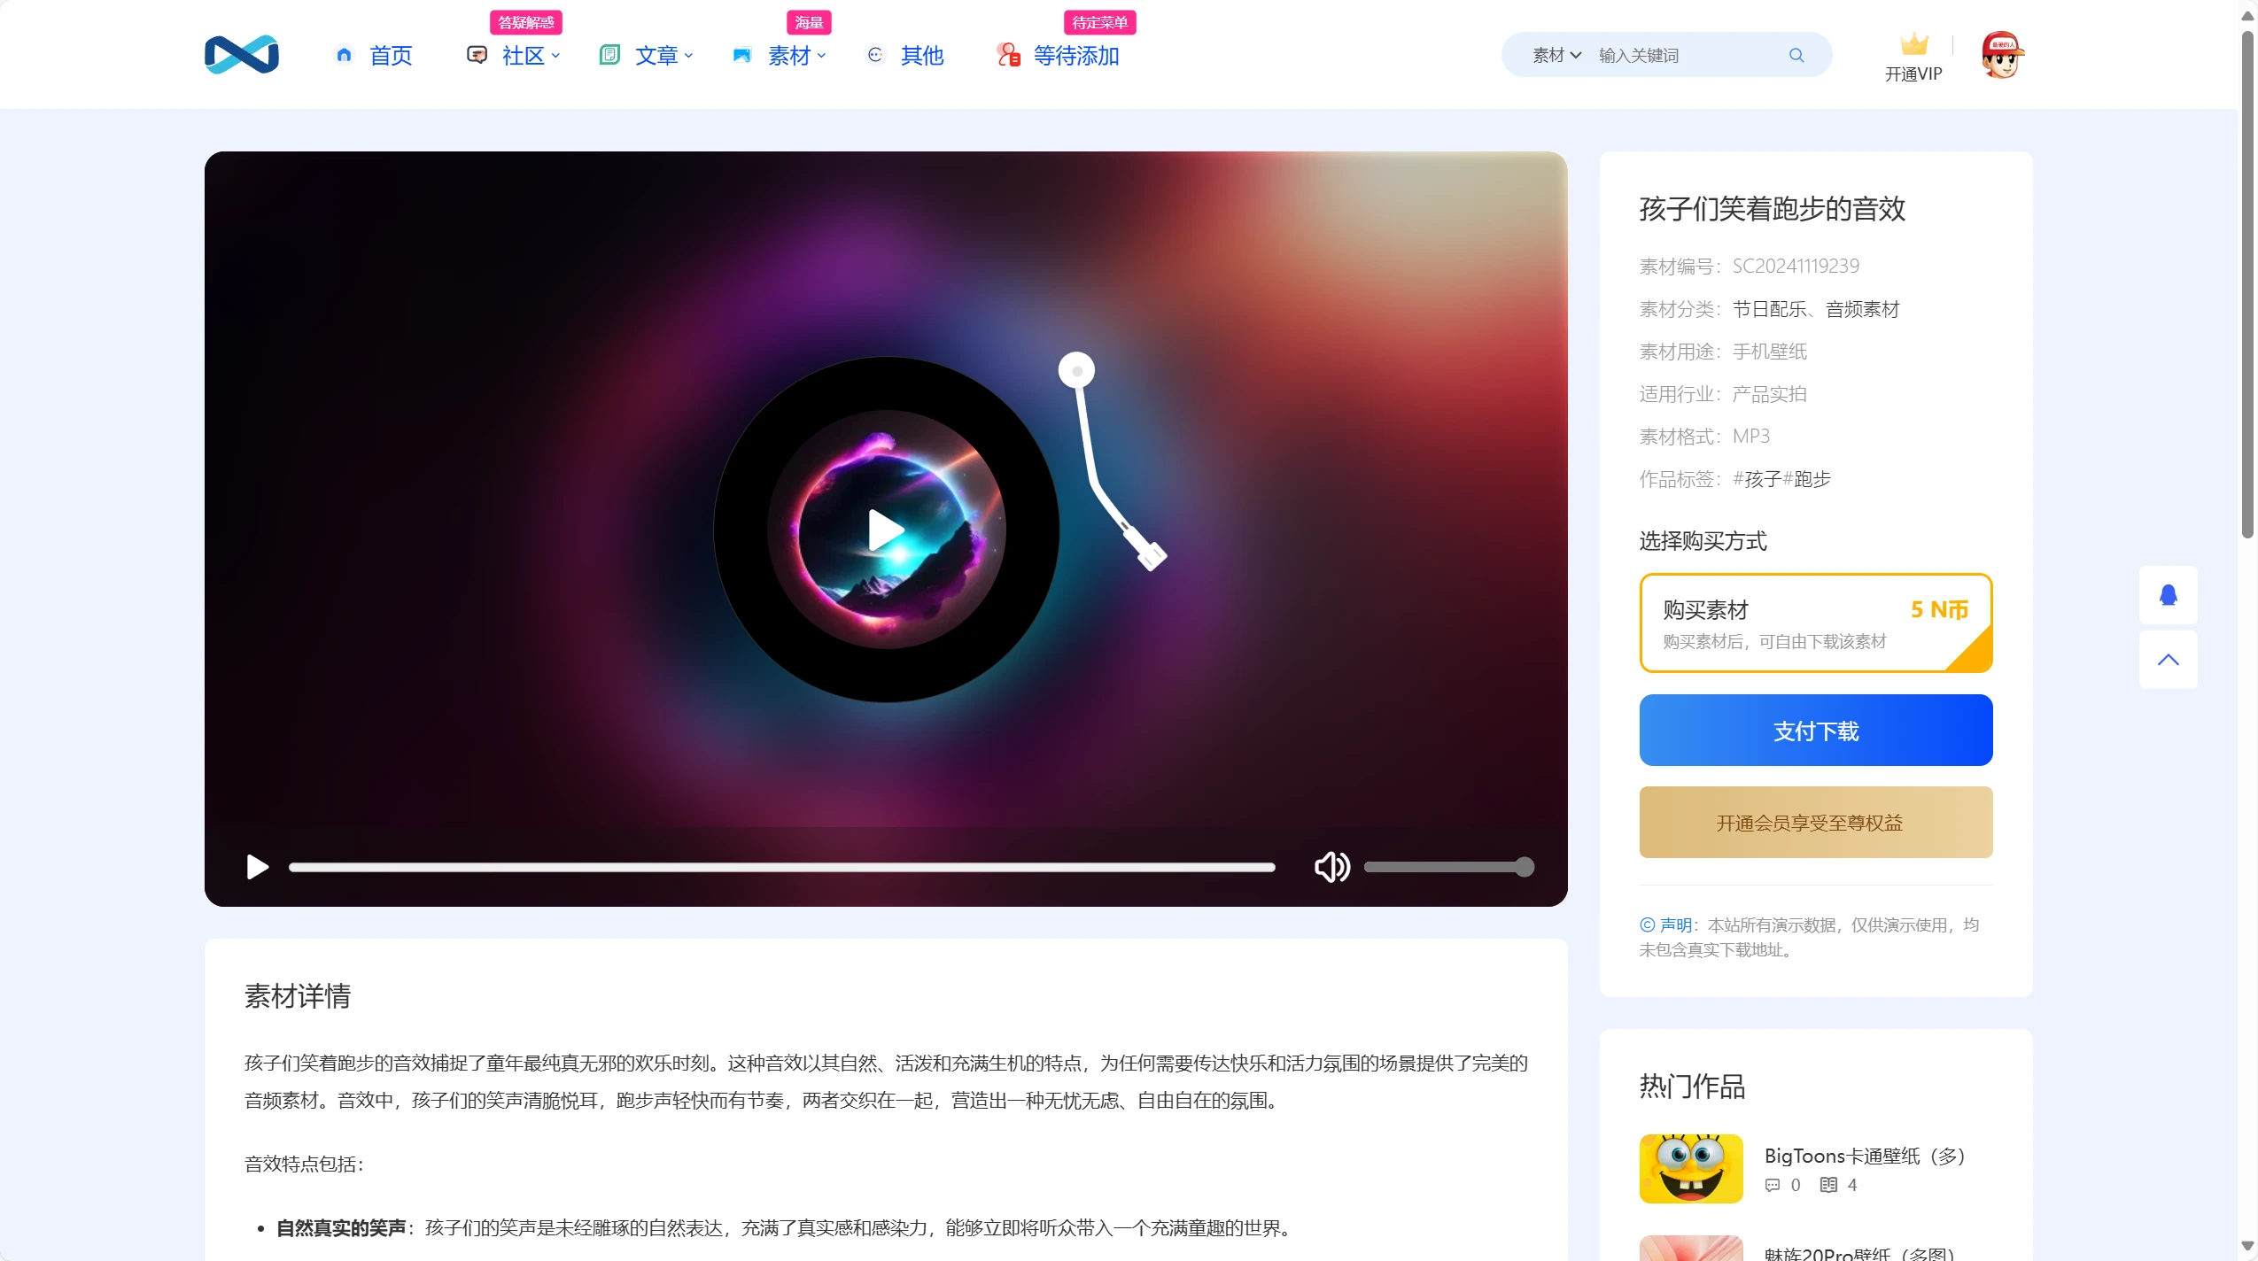
Task: Click the audio progress bar
Action: (781, 867)
